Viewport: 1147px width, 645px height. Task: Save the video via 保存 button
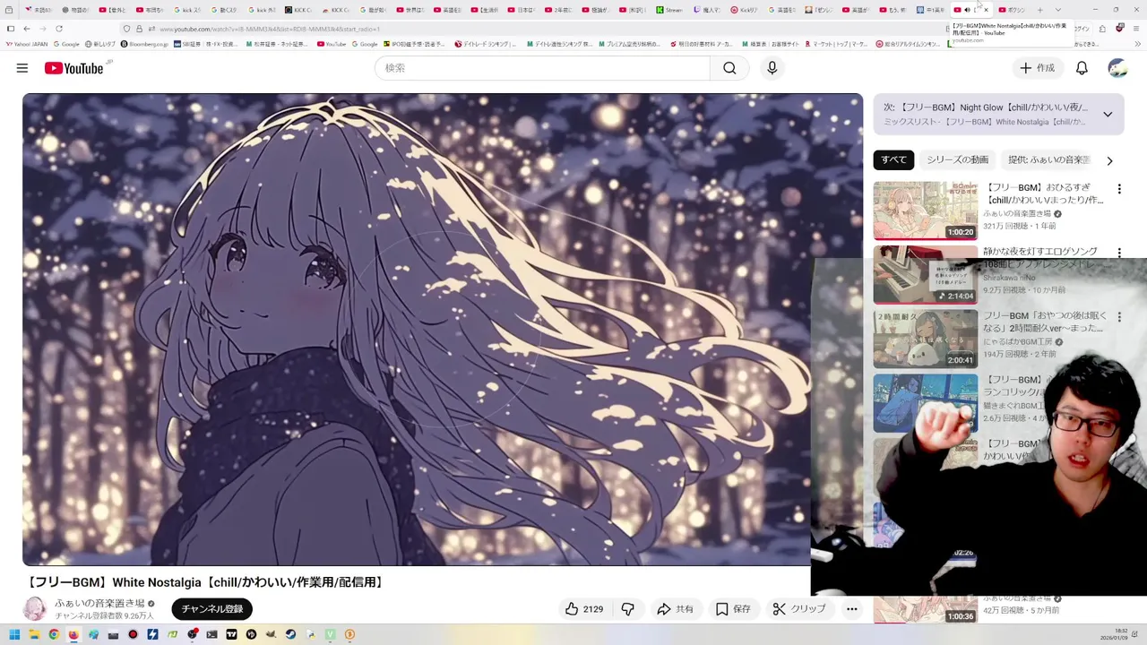coord(733,609)
